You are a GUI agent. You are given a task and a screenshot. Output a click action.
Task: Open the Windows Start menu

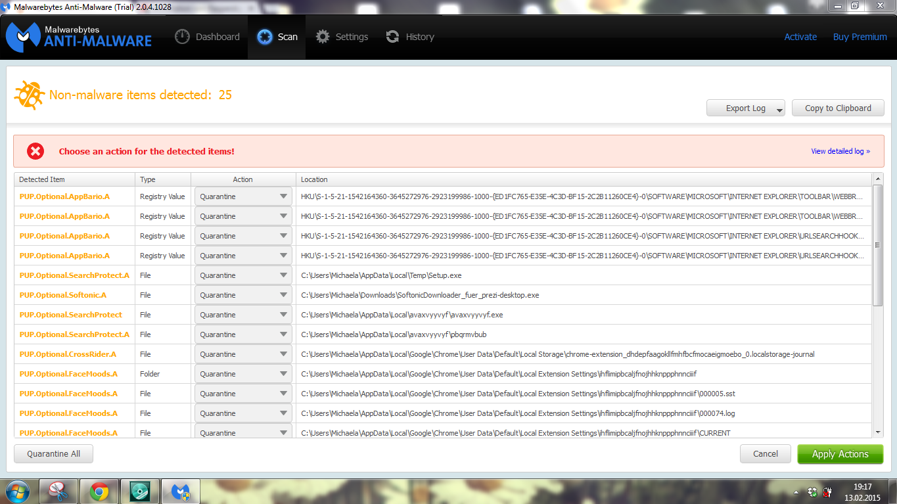[x=18, y=491]
